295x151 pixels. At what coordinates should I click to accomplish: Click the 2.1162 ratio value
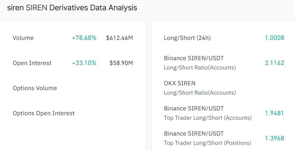click(x=274, y=63)
